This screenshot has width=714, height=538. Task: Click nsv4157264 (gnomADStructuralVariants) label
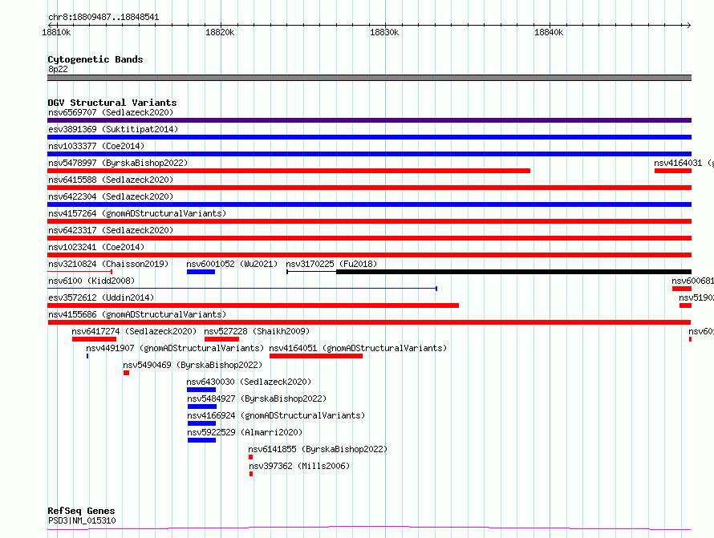click(x=137, y=213)
